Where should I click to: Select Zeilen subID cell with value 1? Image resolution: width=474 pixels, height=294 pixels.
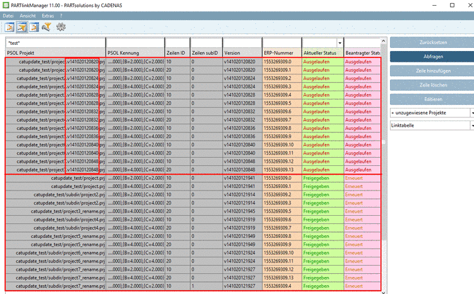pyautogui.click(x=207, y=286)
